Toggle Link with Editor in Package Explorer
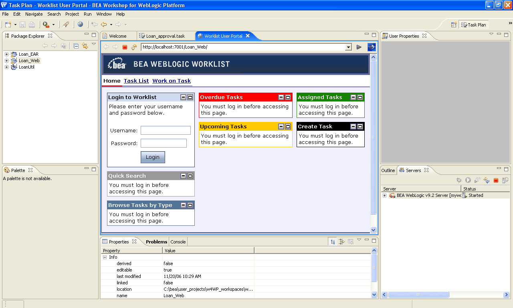The height and width of the screenshot is (308, 513). pos(85,46)
